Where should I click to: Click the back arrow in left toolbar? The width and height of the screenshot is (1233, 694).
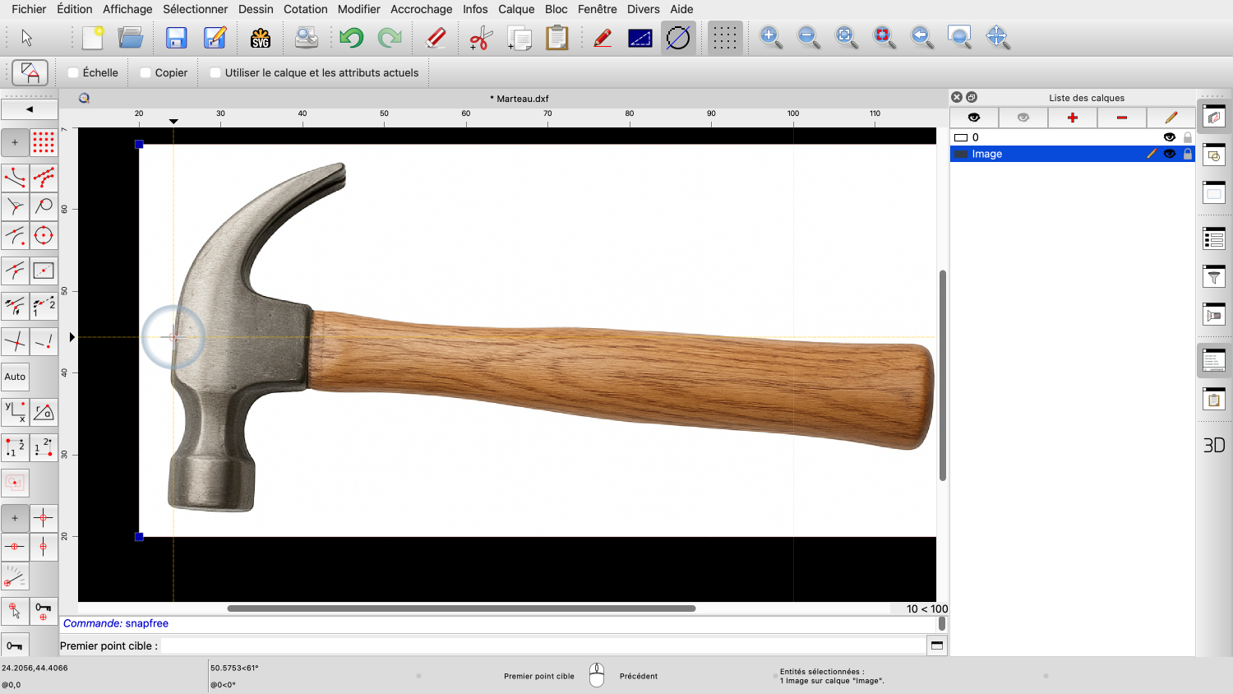tap(30, 109)
